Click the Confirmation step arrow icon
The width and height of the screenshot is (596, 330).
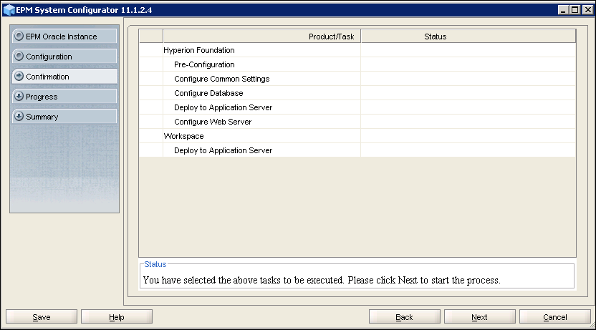19,76
